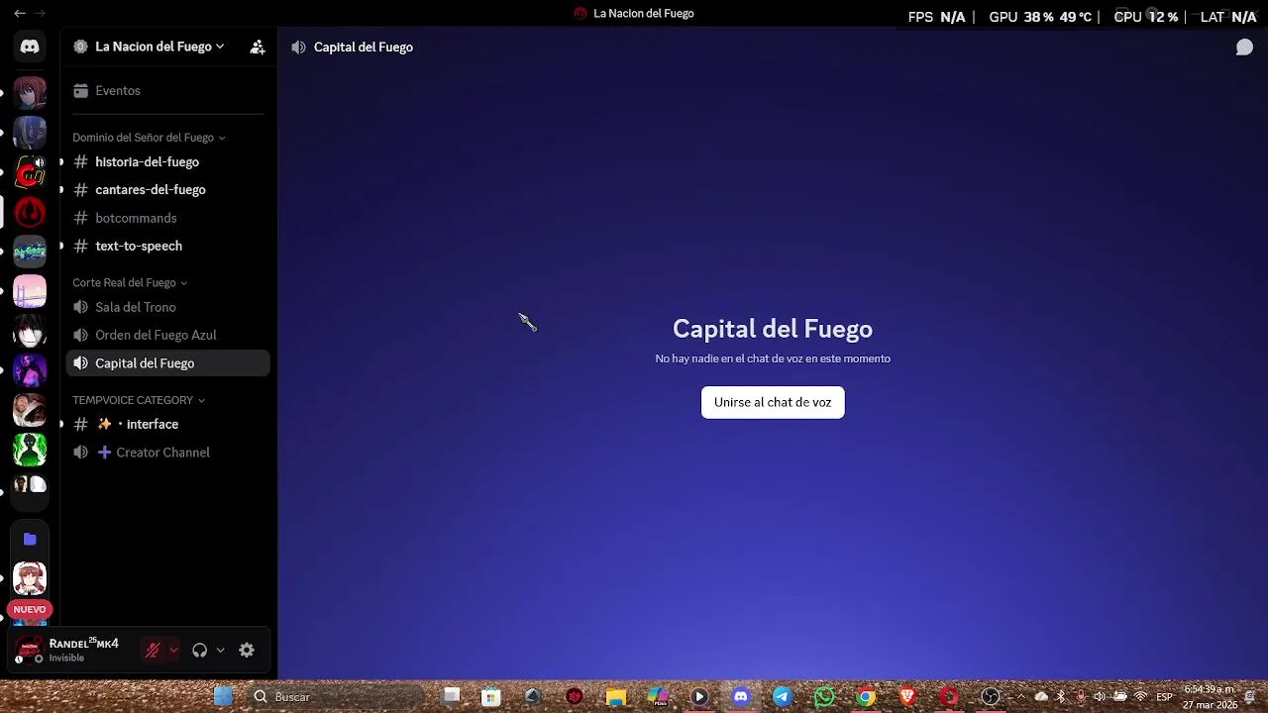Image resolution: width=1268 pixels, height=713 pixels.
Task: Select Capital del Fuego voice channel
Action: pyautogui.click(x=168, y=363)
